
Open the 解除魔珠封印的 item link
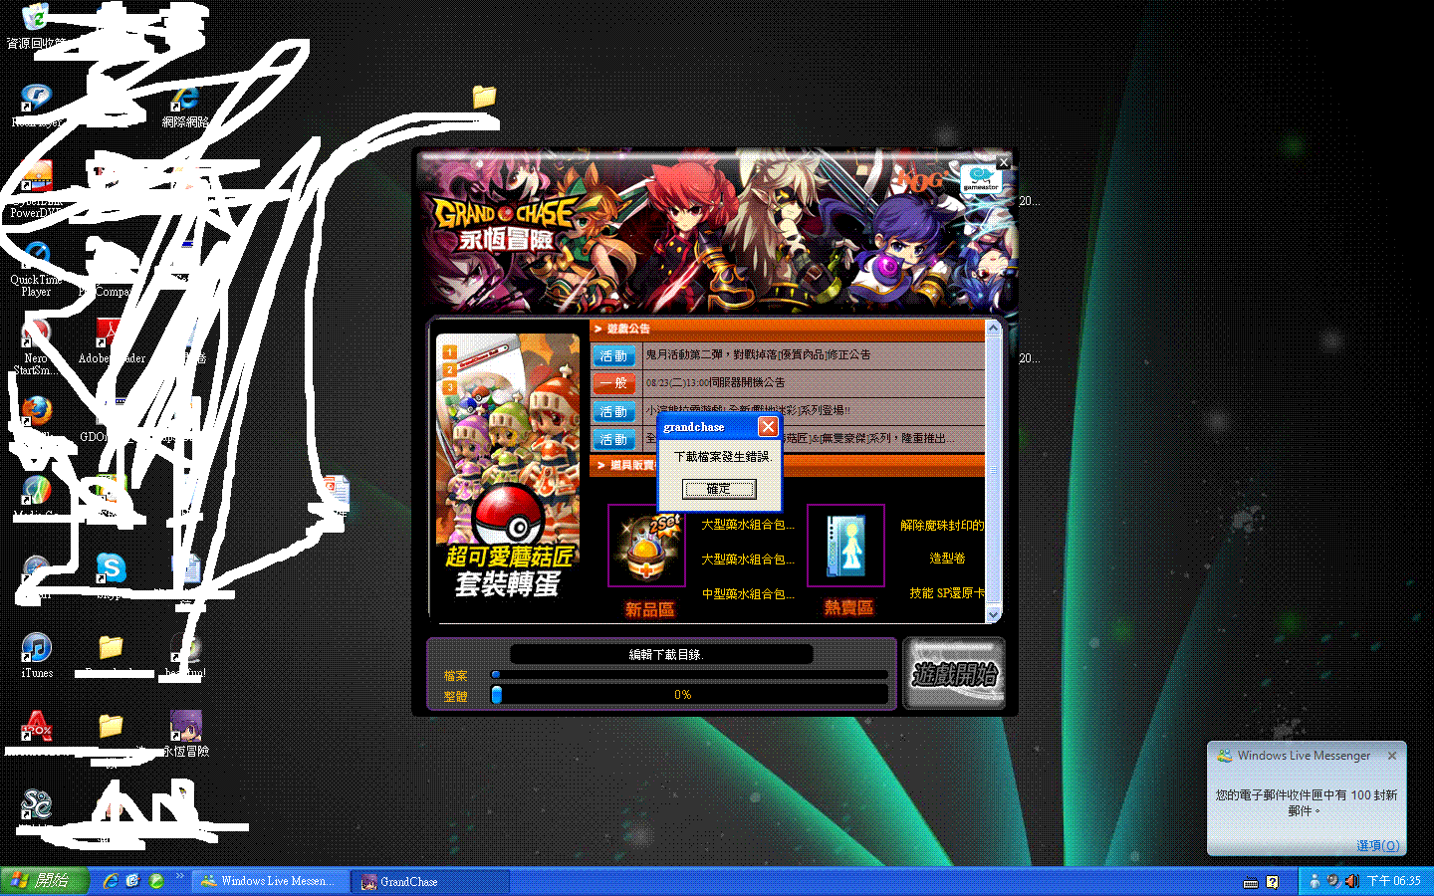[942, 525]
